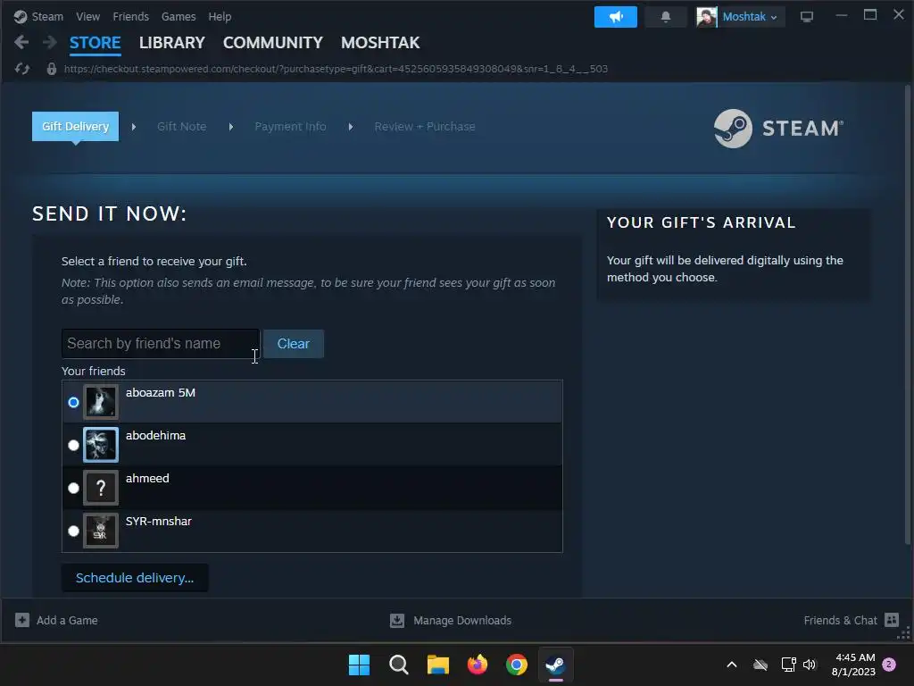Click the Payment Info step
Image resolution: width=914 pixels, height=686 pixels.
[290, 127]
